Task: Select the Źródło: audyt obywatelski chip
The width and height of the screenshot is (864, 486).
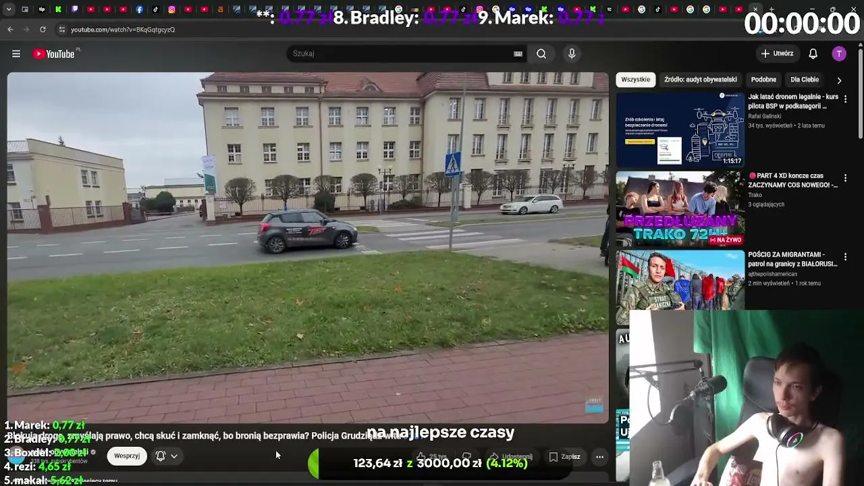Action: tap(701, 80)
